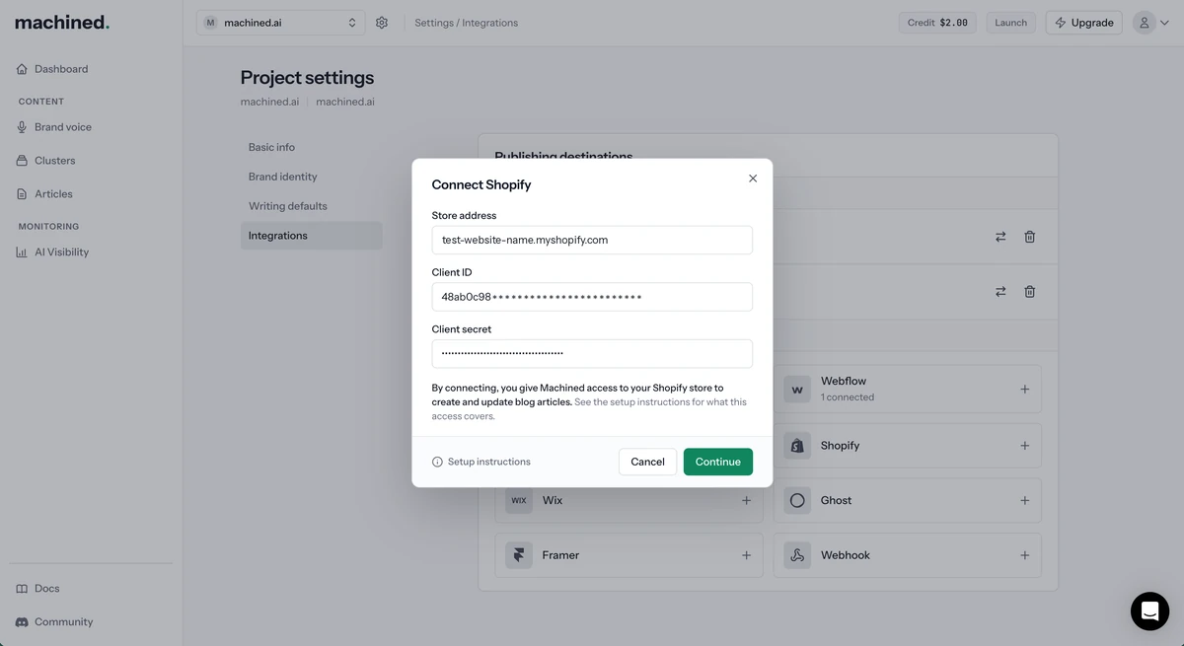This screenshot has width=1184, height=646.
Task: Select the Integrations tab
Action: pyautogui.click(x=311, y=236)
